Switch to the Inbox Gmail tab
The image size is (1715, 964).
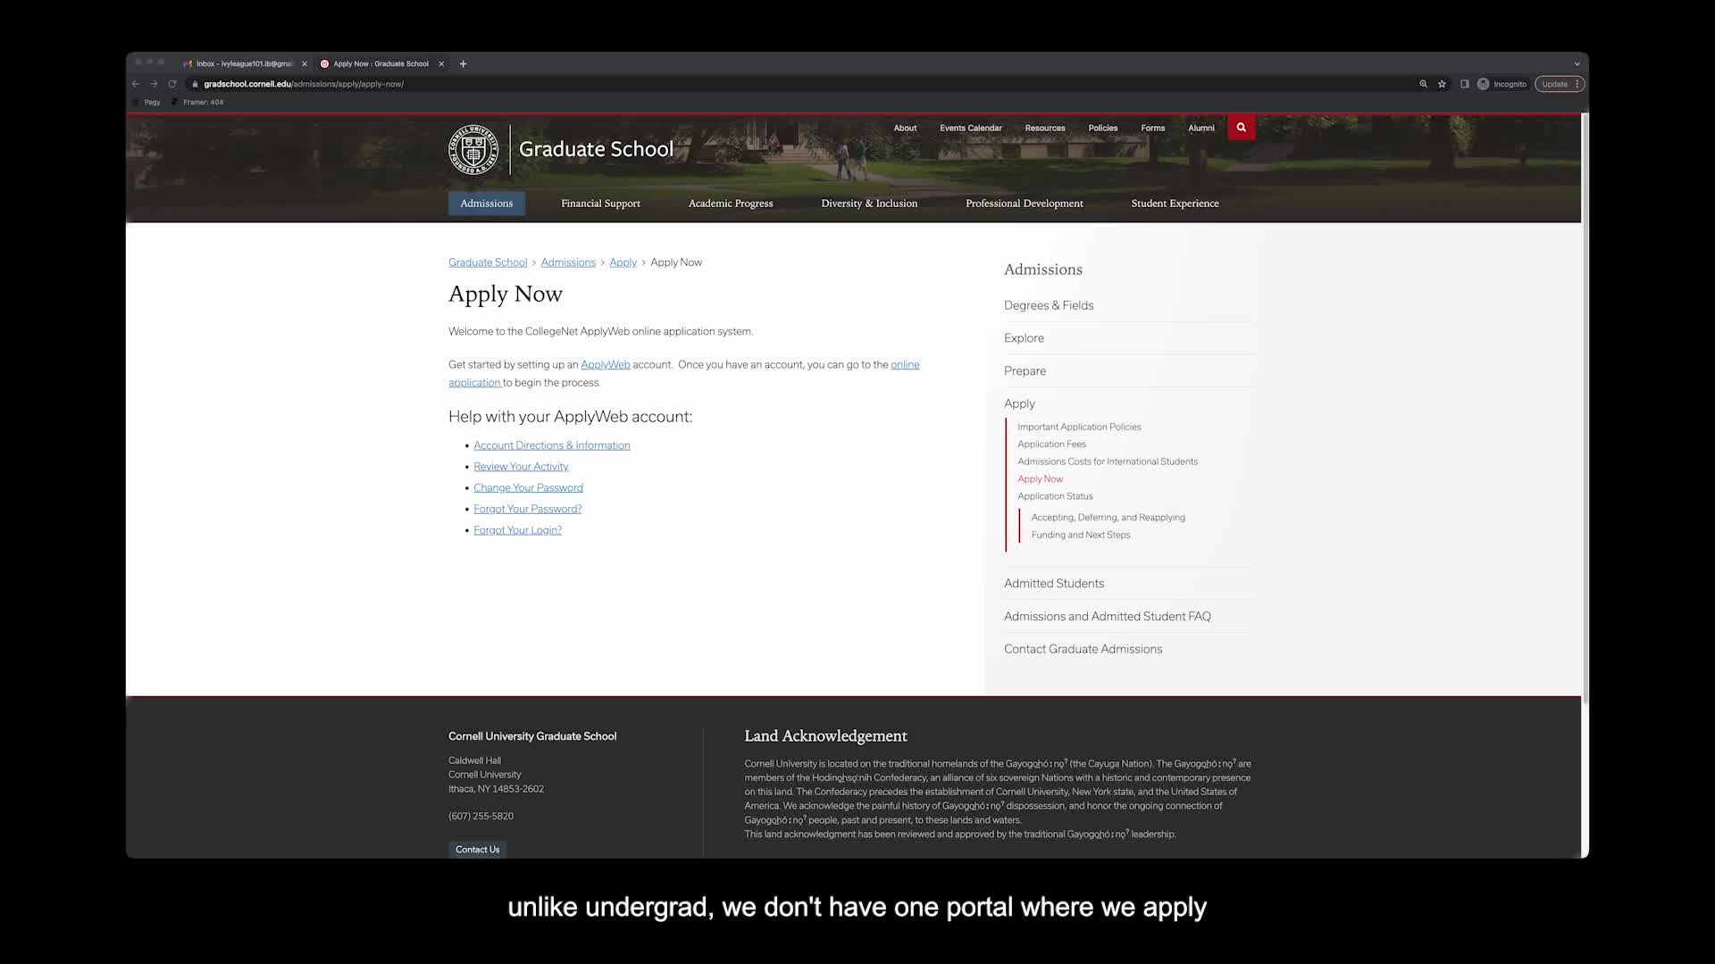click(243, 63)
